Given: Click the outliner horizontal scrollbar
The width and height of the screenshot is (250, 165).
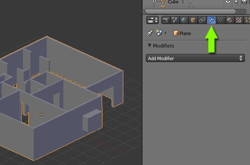Looking at the screenshot, I should click(x=190, y=12).
